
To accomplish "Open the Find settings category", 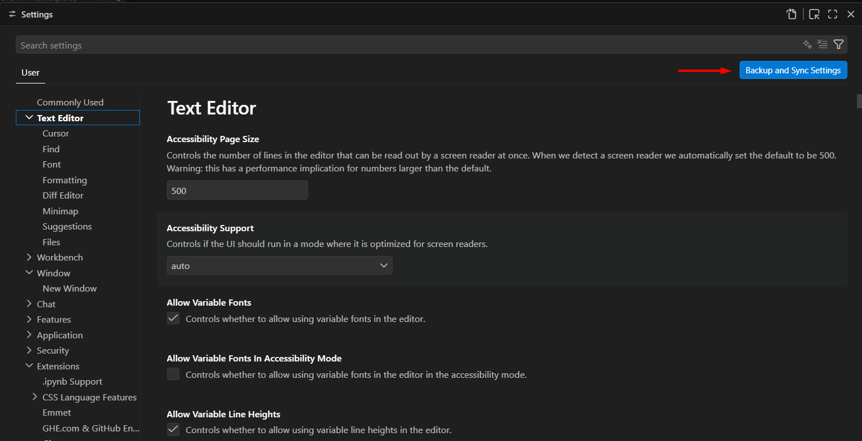I will 51,149.
